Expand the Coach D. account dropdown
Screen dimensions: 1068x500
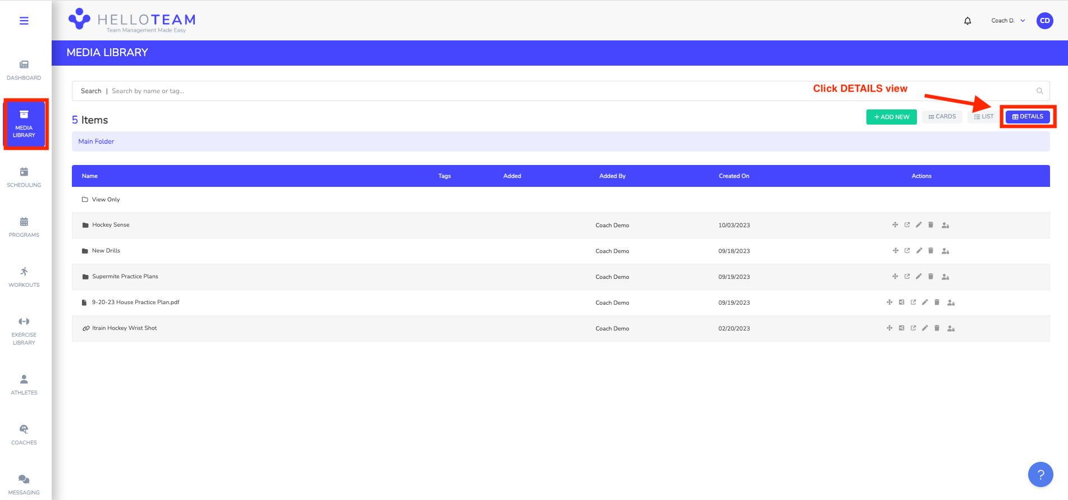tap(1008, 21)
